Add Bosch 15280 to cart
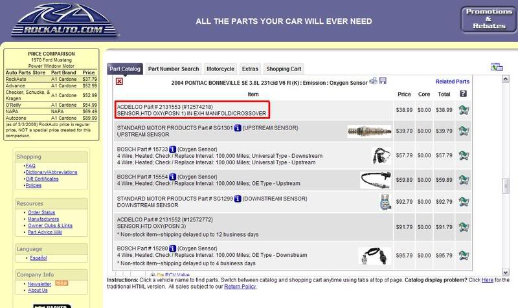 point(464,255)
